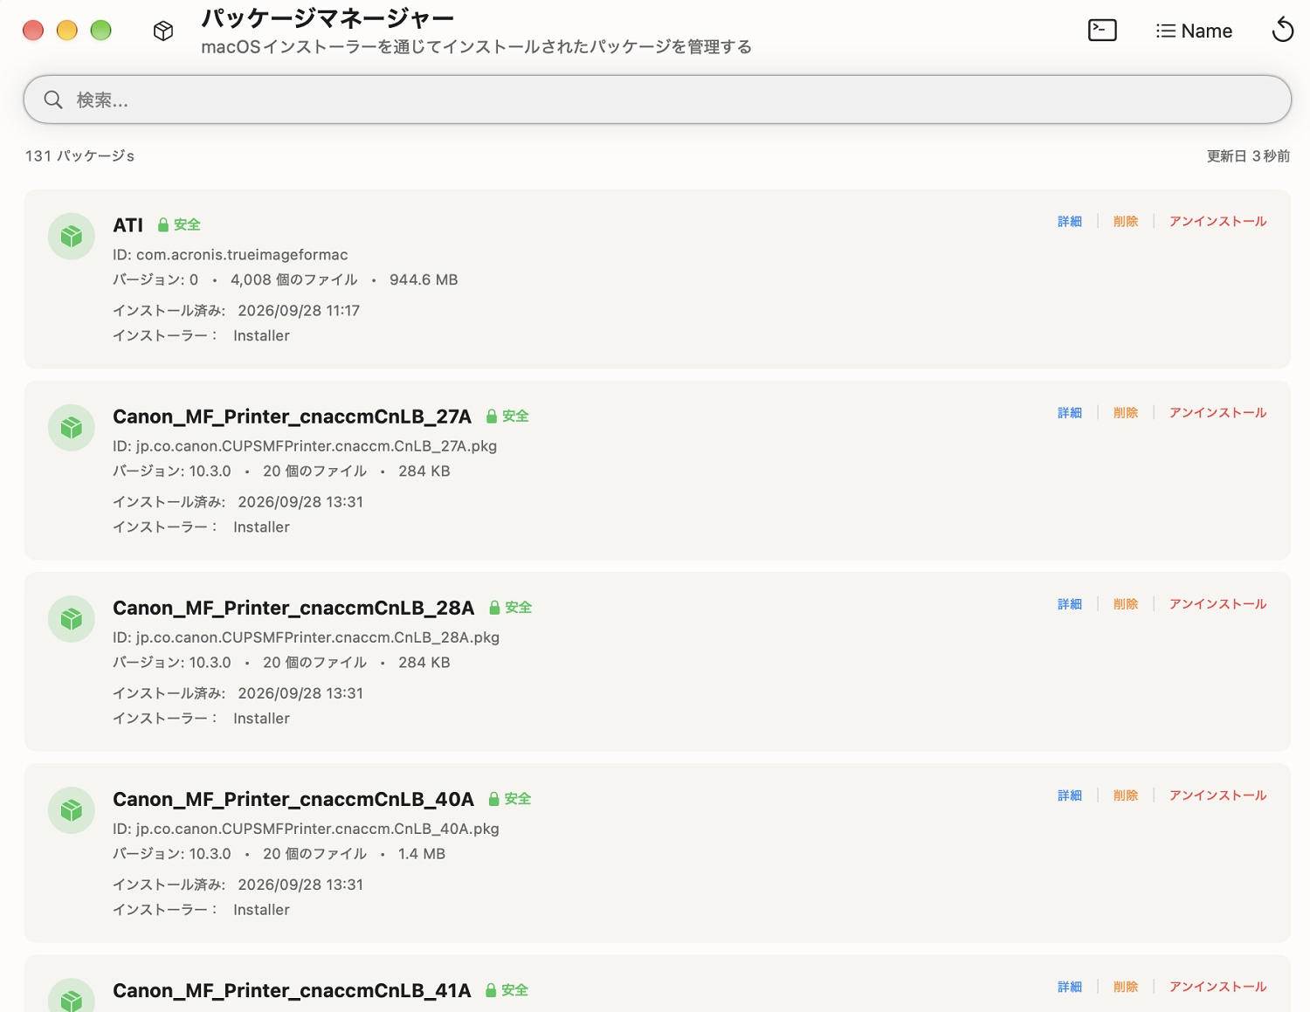Click 削除 for the ATI package
Screen dimensions: 1310x1012
(1126, 221)
